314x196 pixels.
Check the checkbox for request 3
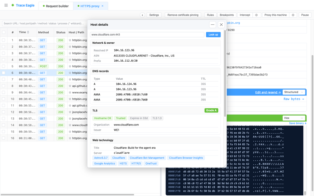4,53
